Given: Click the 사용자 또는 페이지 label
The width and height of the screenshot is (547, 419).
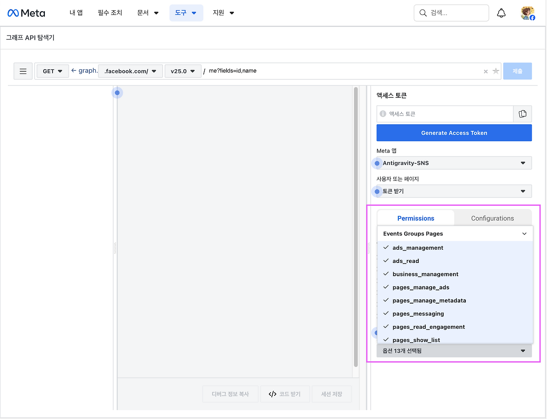Looking at the screenshot, I should [x=397, y=179].
